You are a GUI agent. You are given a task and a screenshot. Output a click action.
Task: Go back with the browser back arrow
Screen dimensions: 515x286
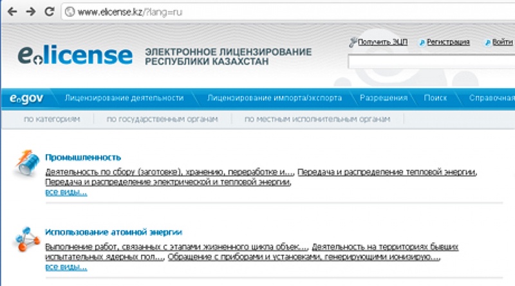(12, 12)
